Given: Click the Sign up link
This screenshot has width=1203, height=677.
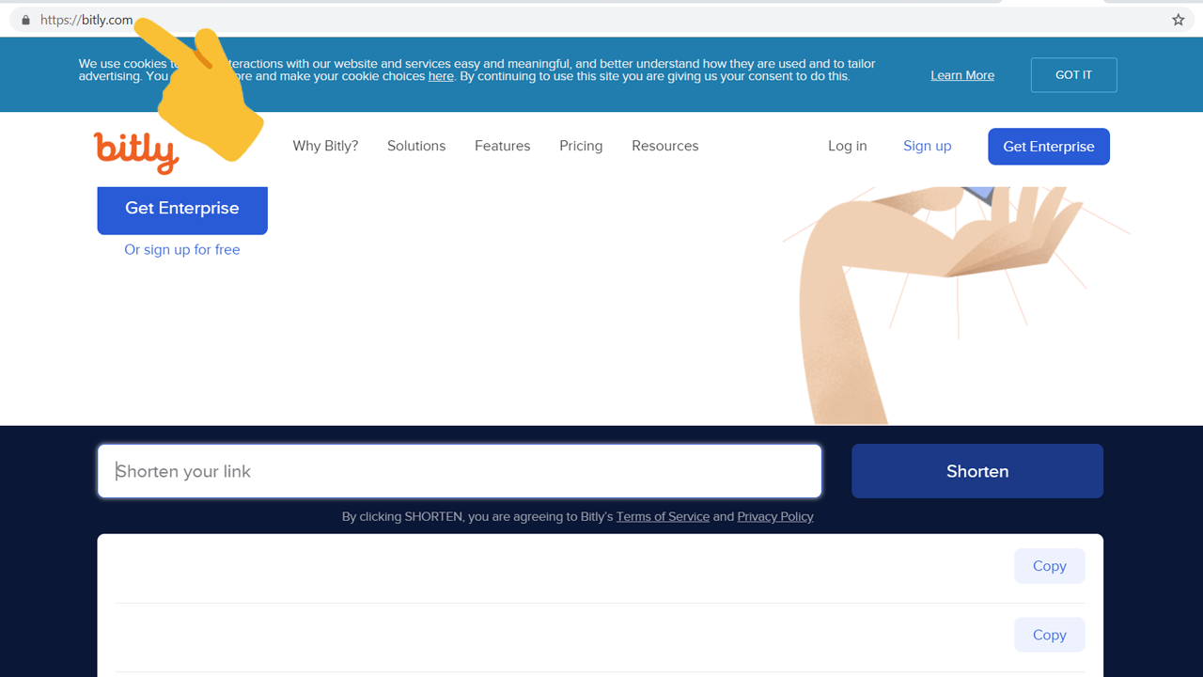Looking at the screenshot, I should point(928,146).
